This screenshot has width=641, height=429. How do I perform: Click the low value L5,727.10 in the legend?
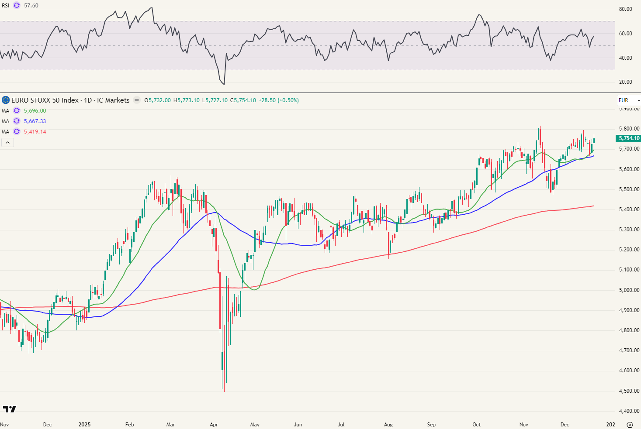coord(214,100)
